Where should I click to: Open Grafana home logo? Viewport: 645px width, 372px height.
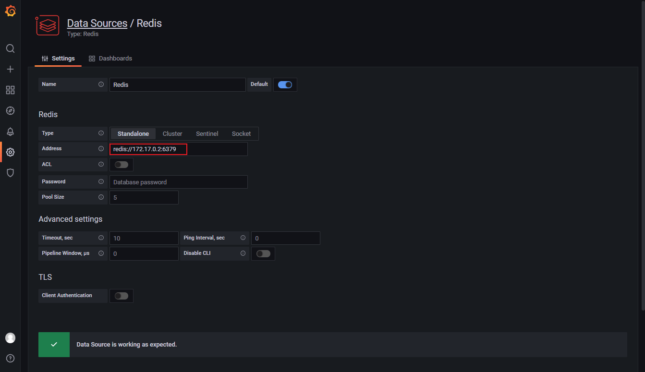point(10,11)
